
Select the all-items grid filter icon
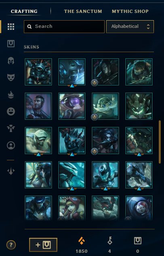[x=11, y=27]
